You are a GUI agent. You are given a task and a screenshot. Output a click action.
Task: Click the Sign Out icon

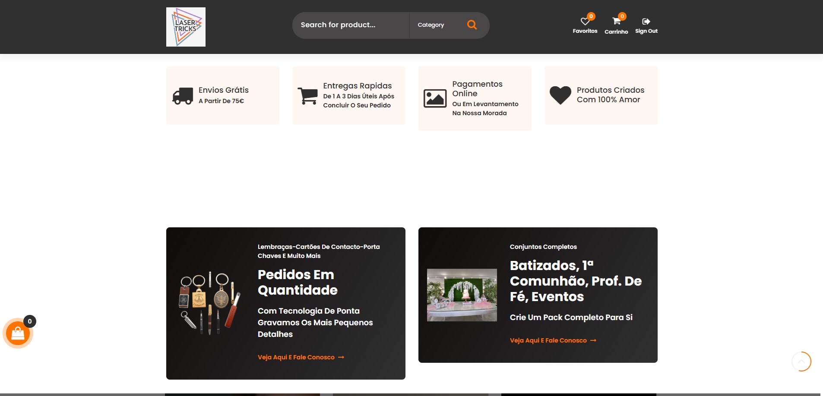point(646,22)
